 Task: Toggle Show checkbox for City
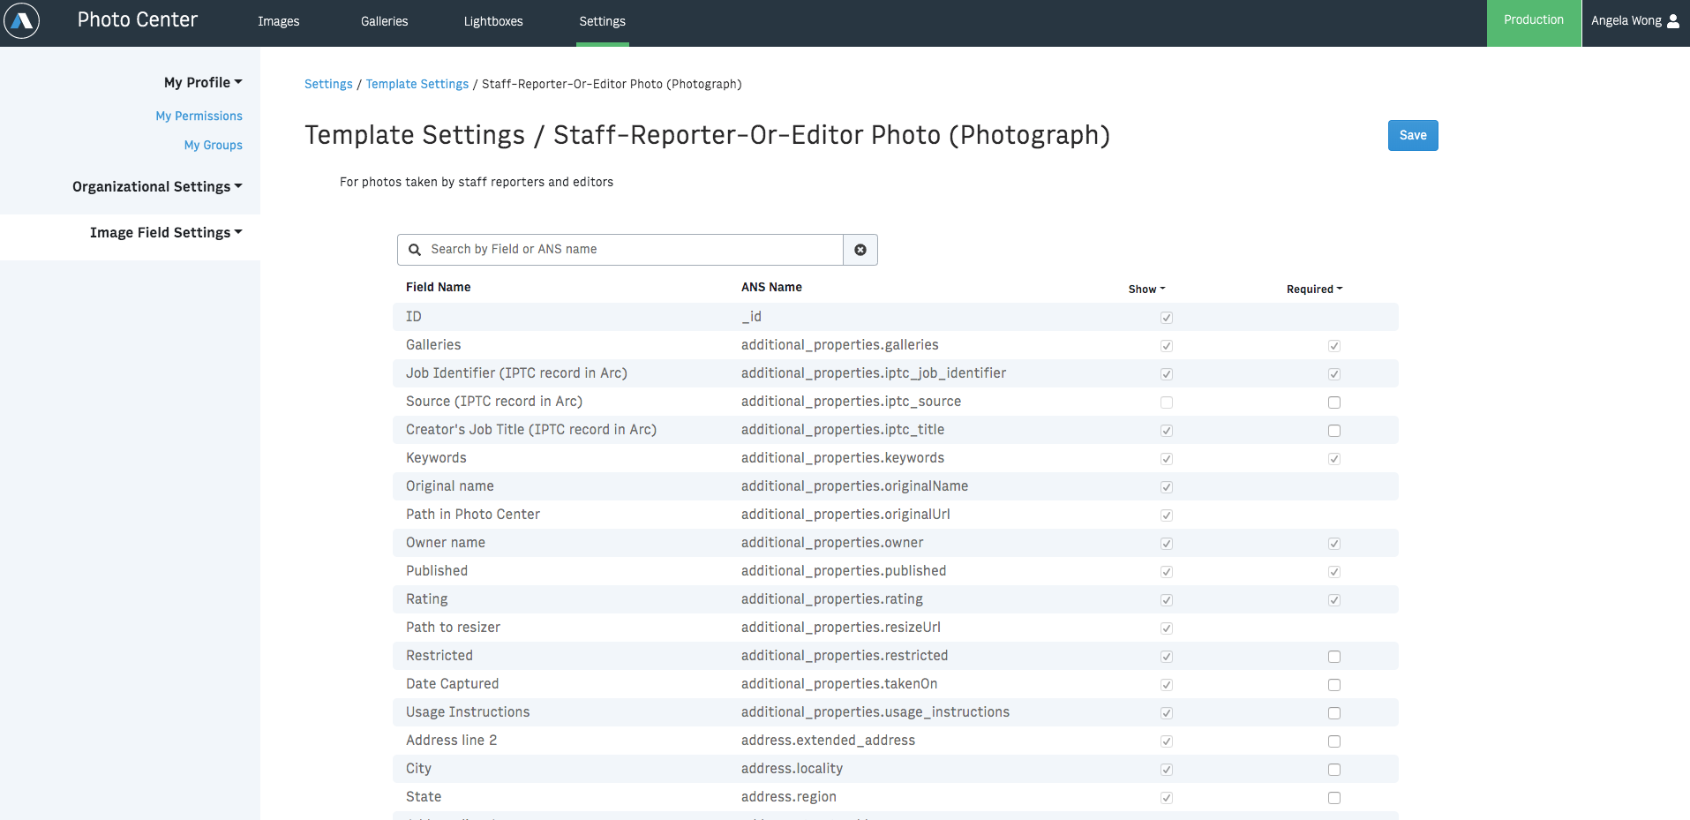tap(1167, 770)
